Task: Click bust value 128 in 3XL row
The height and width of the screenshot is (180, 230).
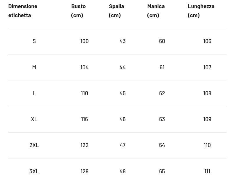Action: coord(84,171)
